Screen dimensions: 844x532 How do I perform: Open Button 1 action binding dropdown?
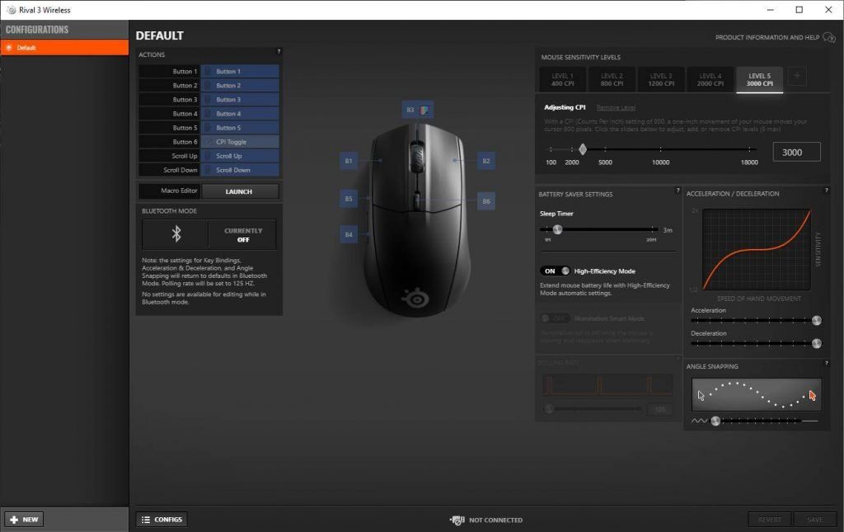click(x=240, y=71)
